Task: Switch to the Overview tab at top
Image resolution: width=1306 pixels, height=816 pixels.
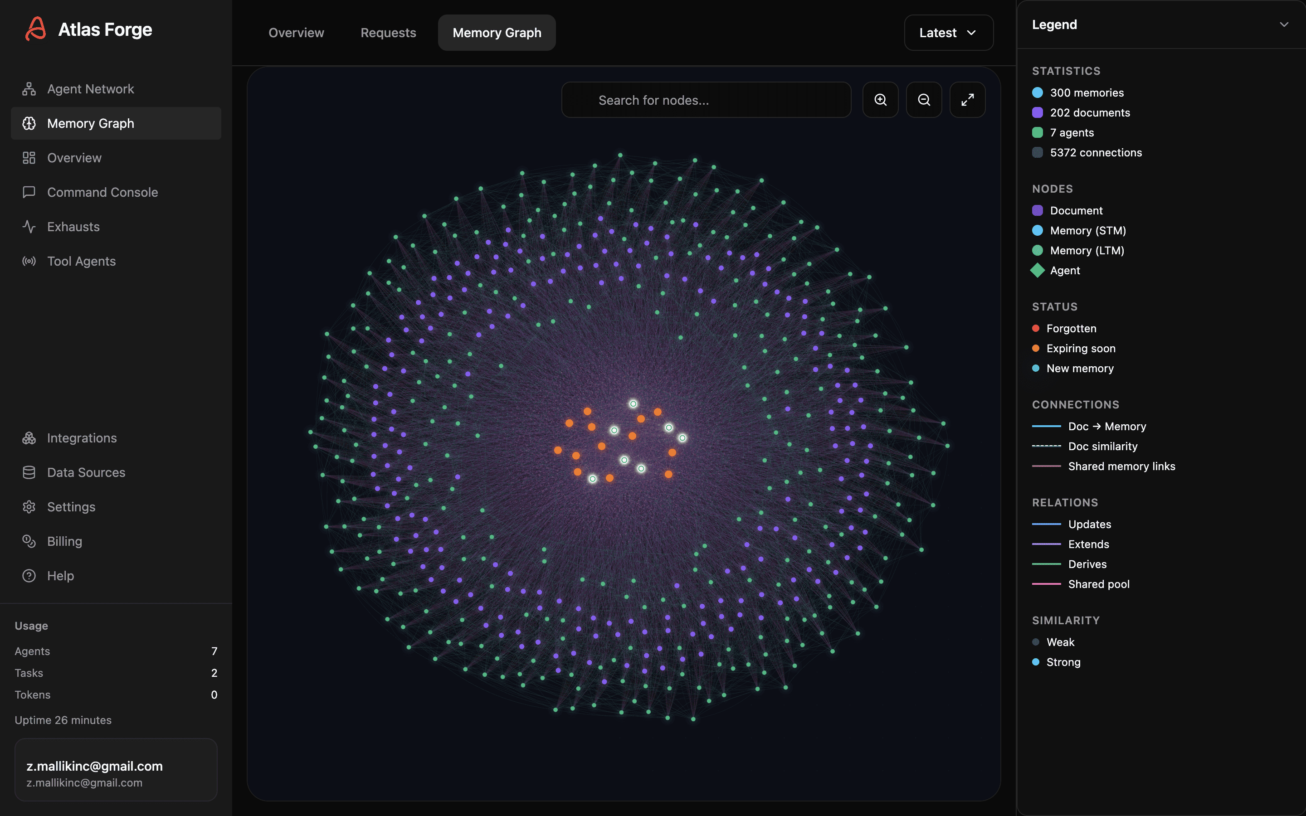Action: [296, 33]
